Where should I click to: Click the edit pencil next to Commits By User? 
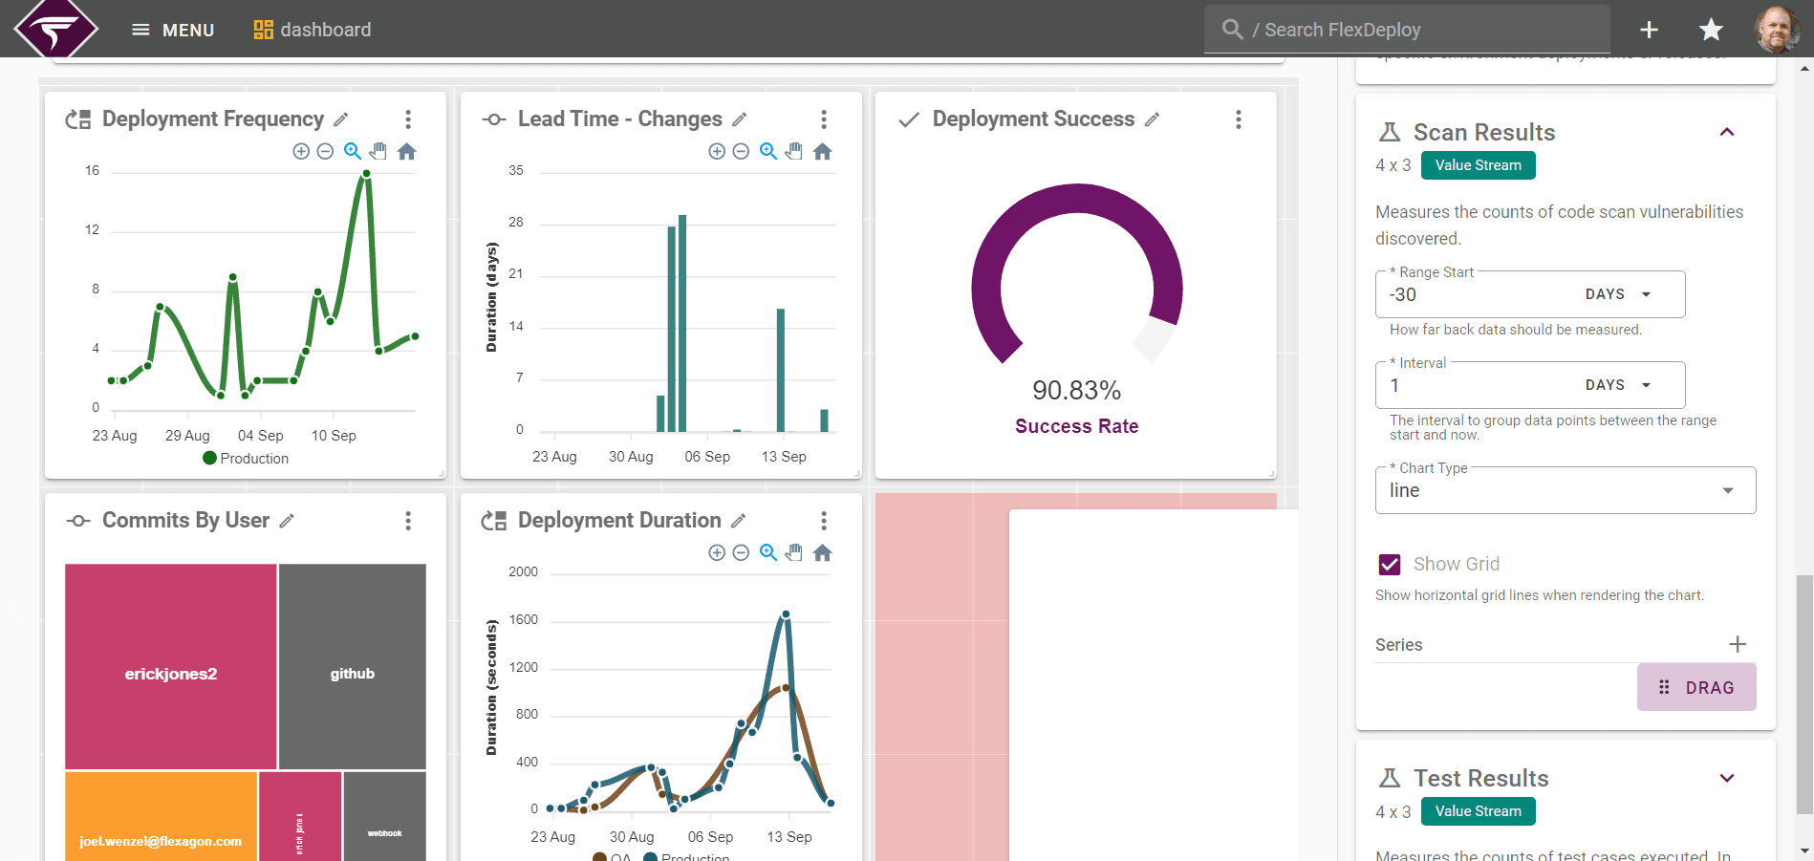pyautogui.click(x=288, y=520)
